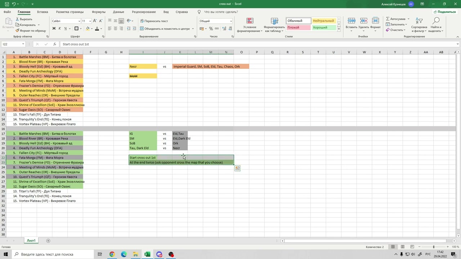The width and height of the screenshot is (461, 259).
Task: Apply percent style format
Action: [211, 28]
